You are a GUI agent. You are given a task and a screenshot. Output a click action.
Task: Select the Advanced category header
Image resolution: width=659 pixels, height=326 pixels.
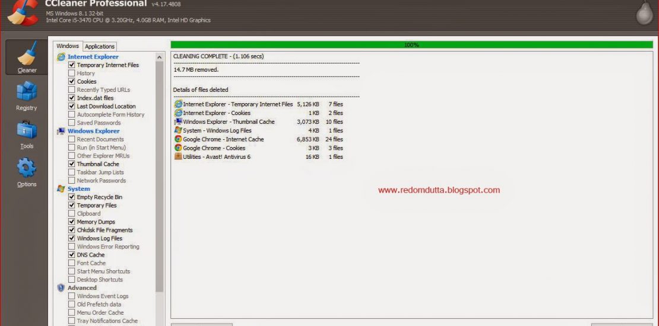pyautogui.click(x=82, y=288)
